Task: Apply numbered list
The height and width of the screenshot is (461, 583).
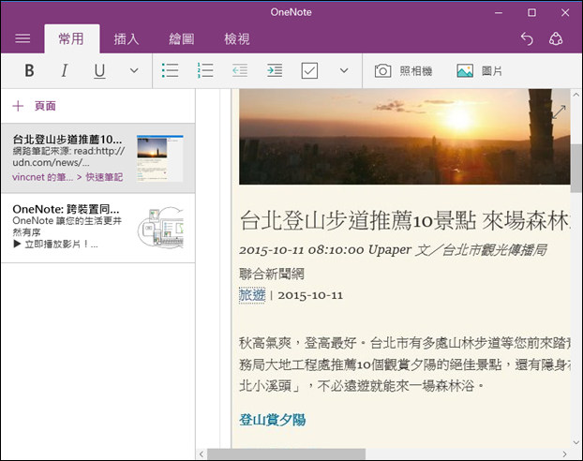Action: click(x=205, y=70)
